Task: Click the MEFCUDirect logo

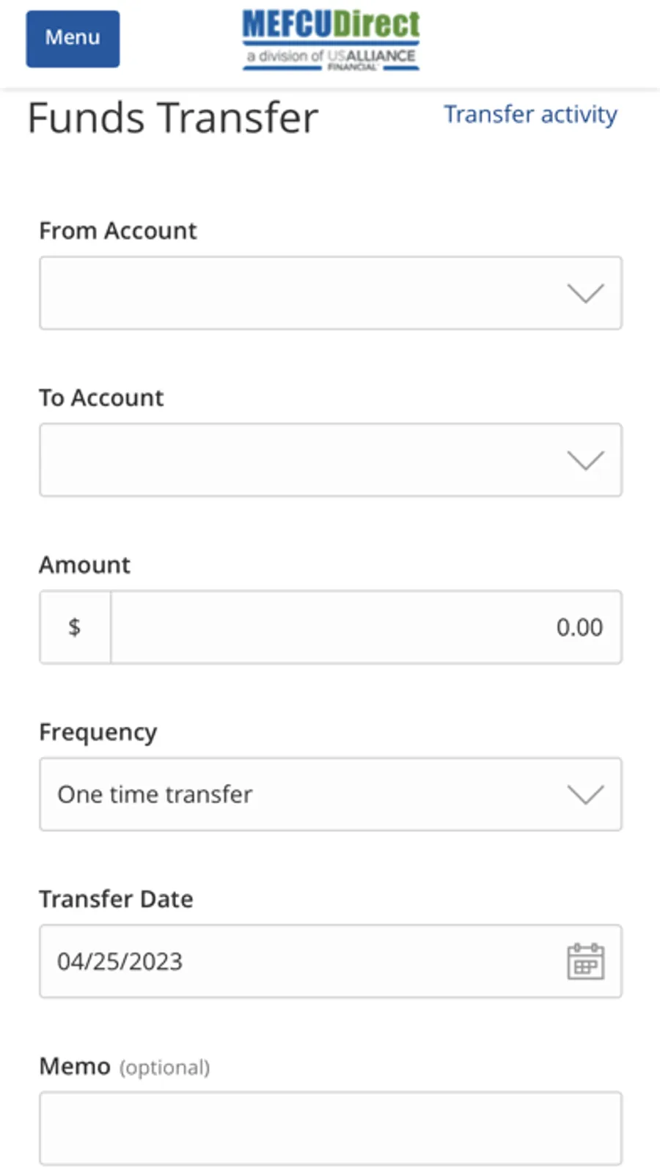Action: (x=331, y=40)
